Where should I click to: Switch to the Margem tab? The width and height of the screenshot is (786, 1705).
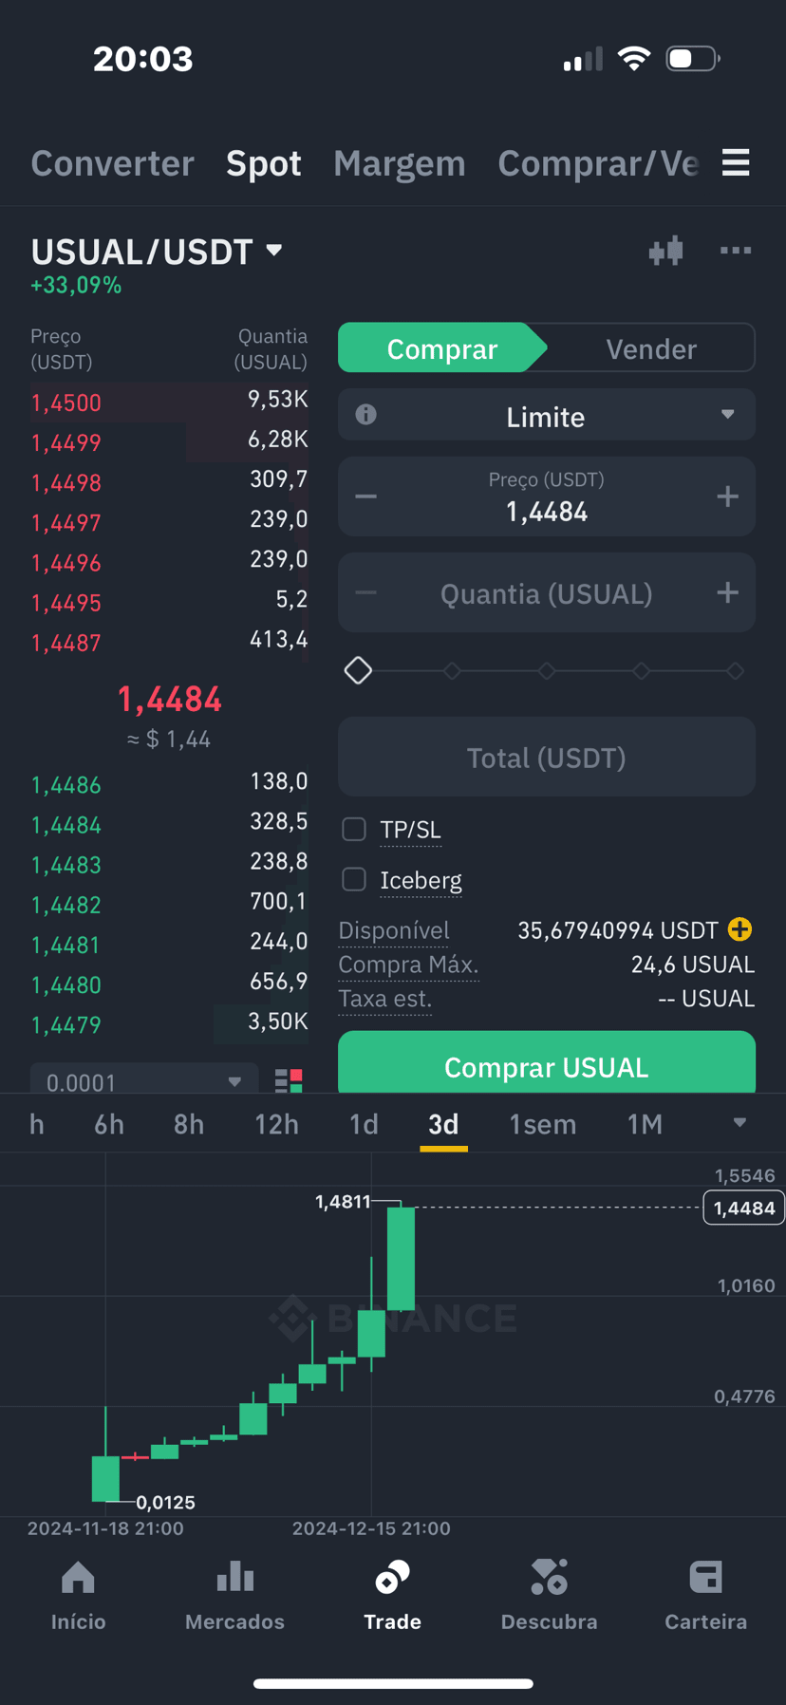[x=400, y=163]
